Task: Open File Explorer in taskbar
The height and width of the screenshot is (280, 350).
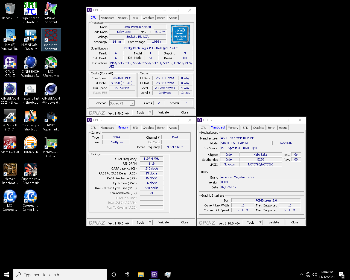Action: click(141, 275)
